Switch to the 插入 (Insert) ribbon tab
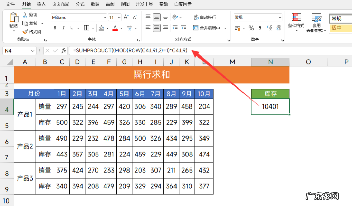This screenshot has width=352, height=206. tap(41, 4)
